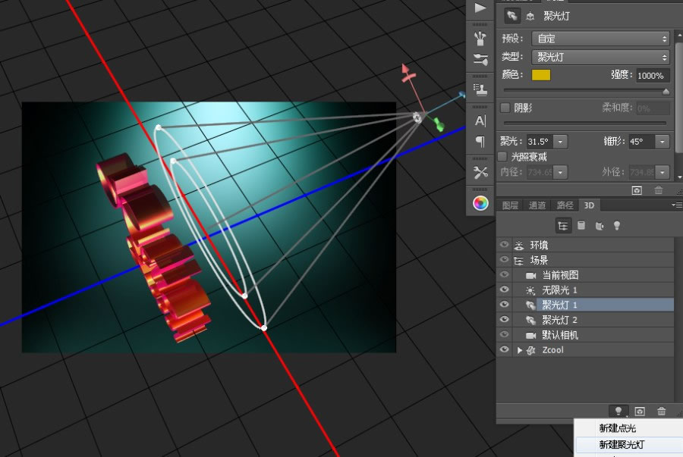Open the 3D panel flyout menu button
The width and height of the screenshot is (683, 457).
(x=678, y=205)
